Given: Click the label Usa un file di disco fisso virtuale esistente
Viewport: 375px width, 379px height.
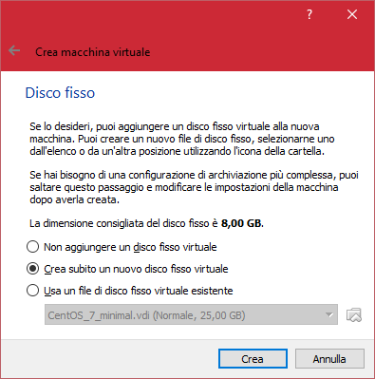Looking at the screenshot, I should tap(139, 291).
